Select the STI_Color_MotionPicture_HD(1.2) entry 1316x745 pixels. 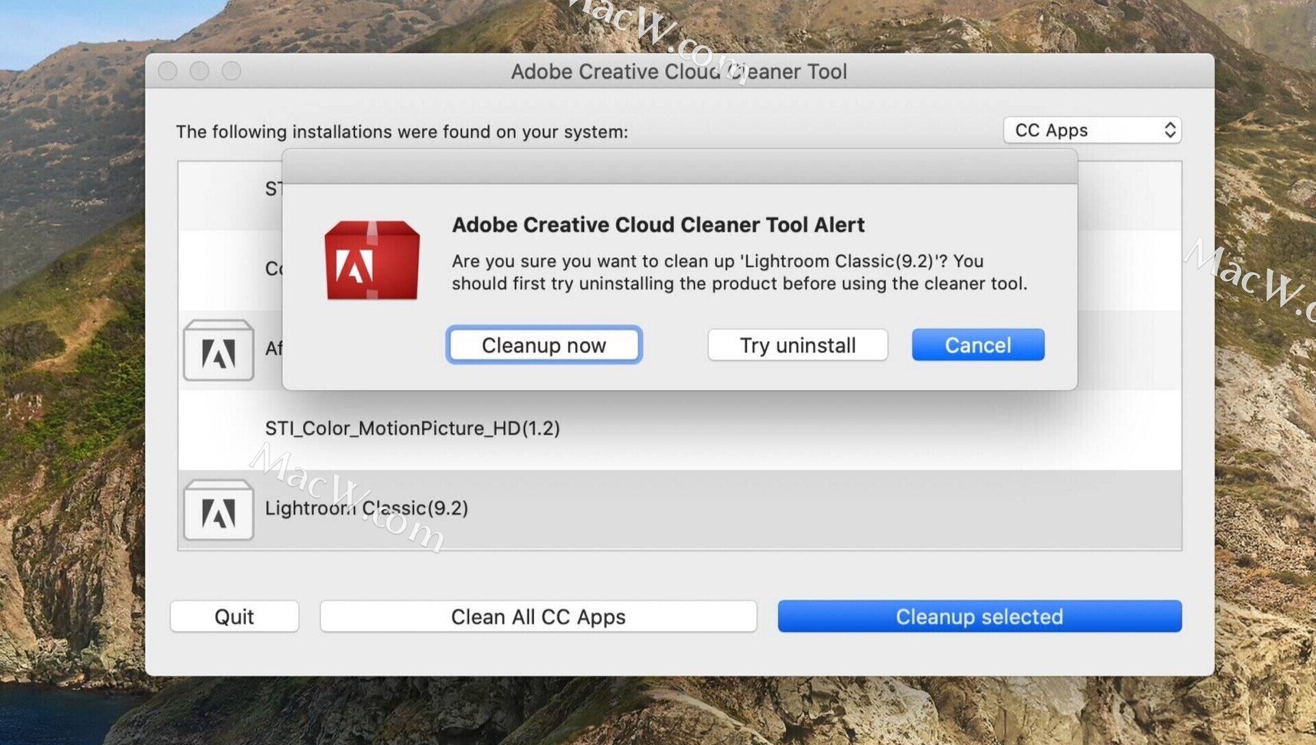[x=413, y=428]
